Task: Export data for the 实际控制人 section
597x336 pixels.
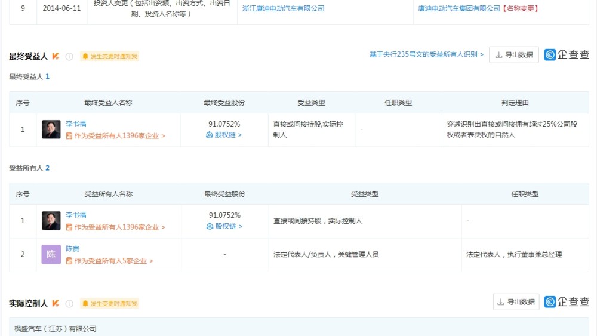Action: (516, 302)
